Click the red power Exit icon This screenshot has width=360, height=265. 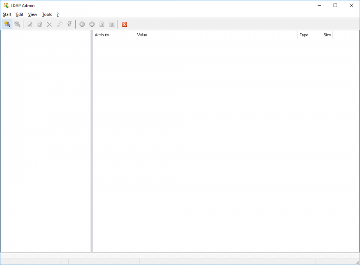[124, 24]
